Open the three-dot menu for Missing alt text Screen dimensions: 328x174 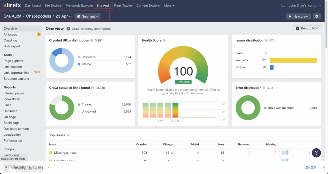coord(309,153)
